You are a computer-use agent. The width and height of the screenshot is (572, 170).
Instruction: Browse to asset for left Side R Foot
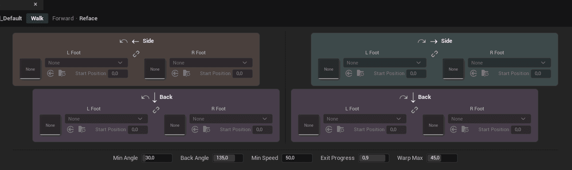click(187, 73)
